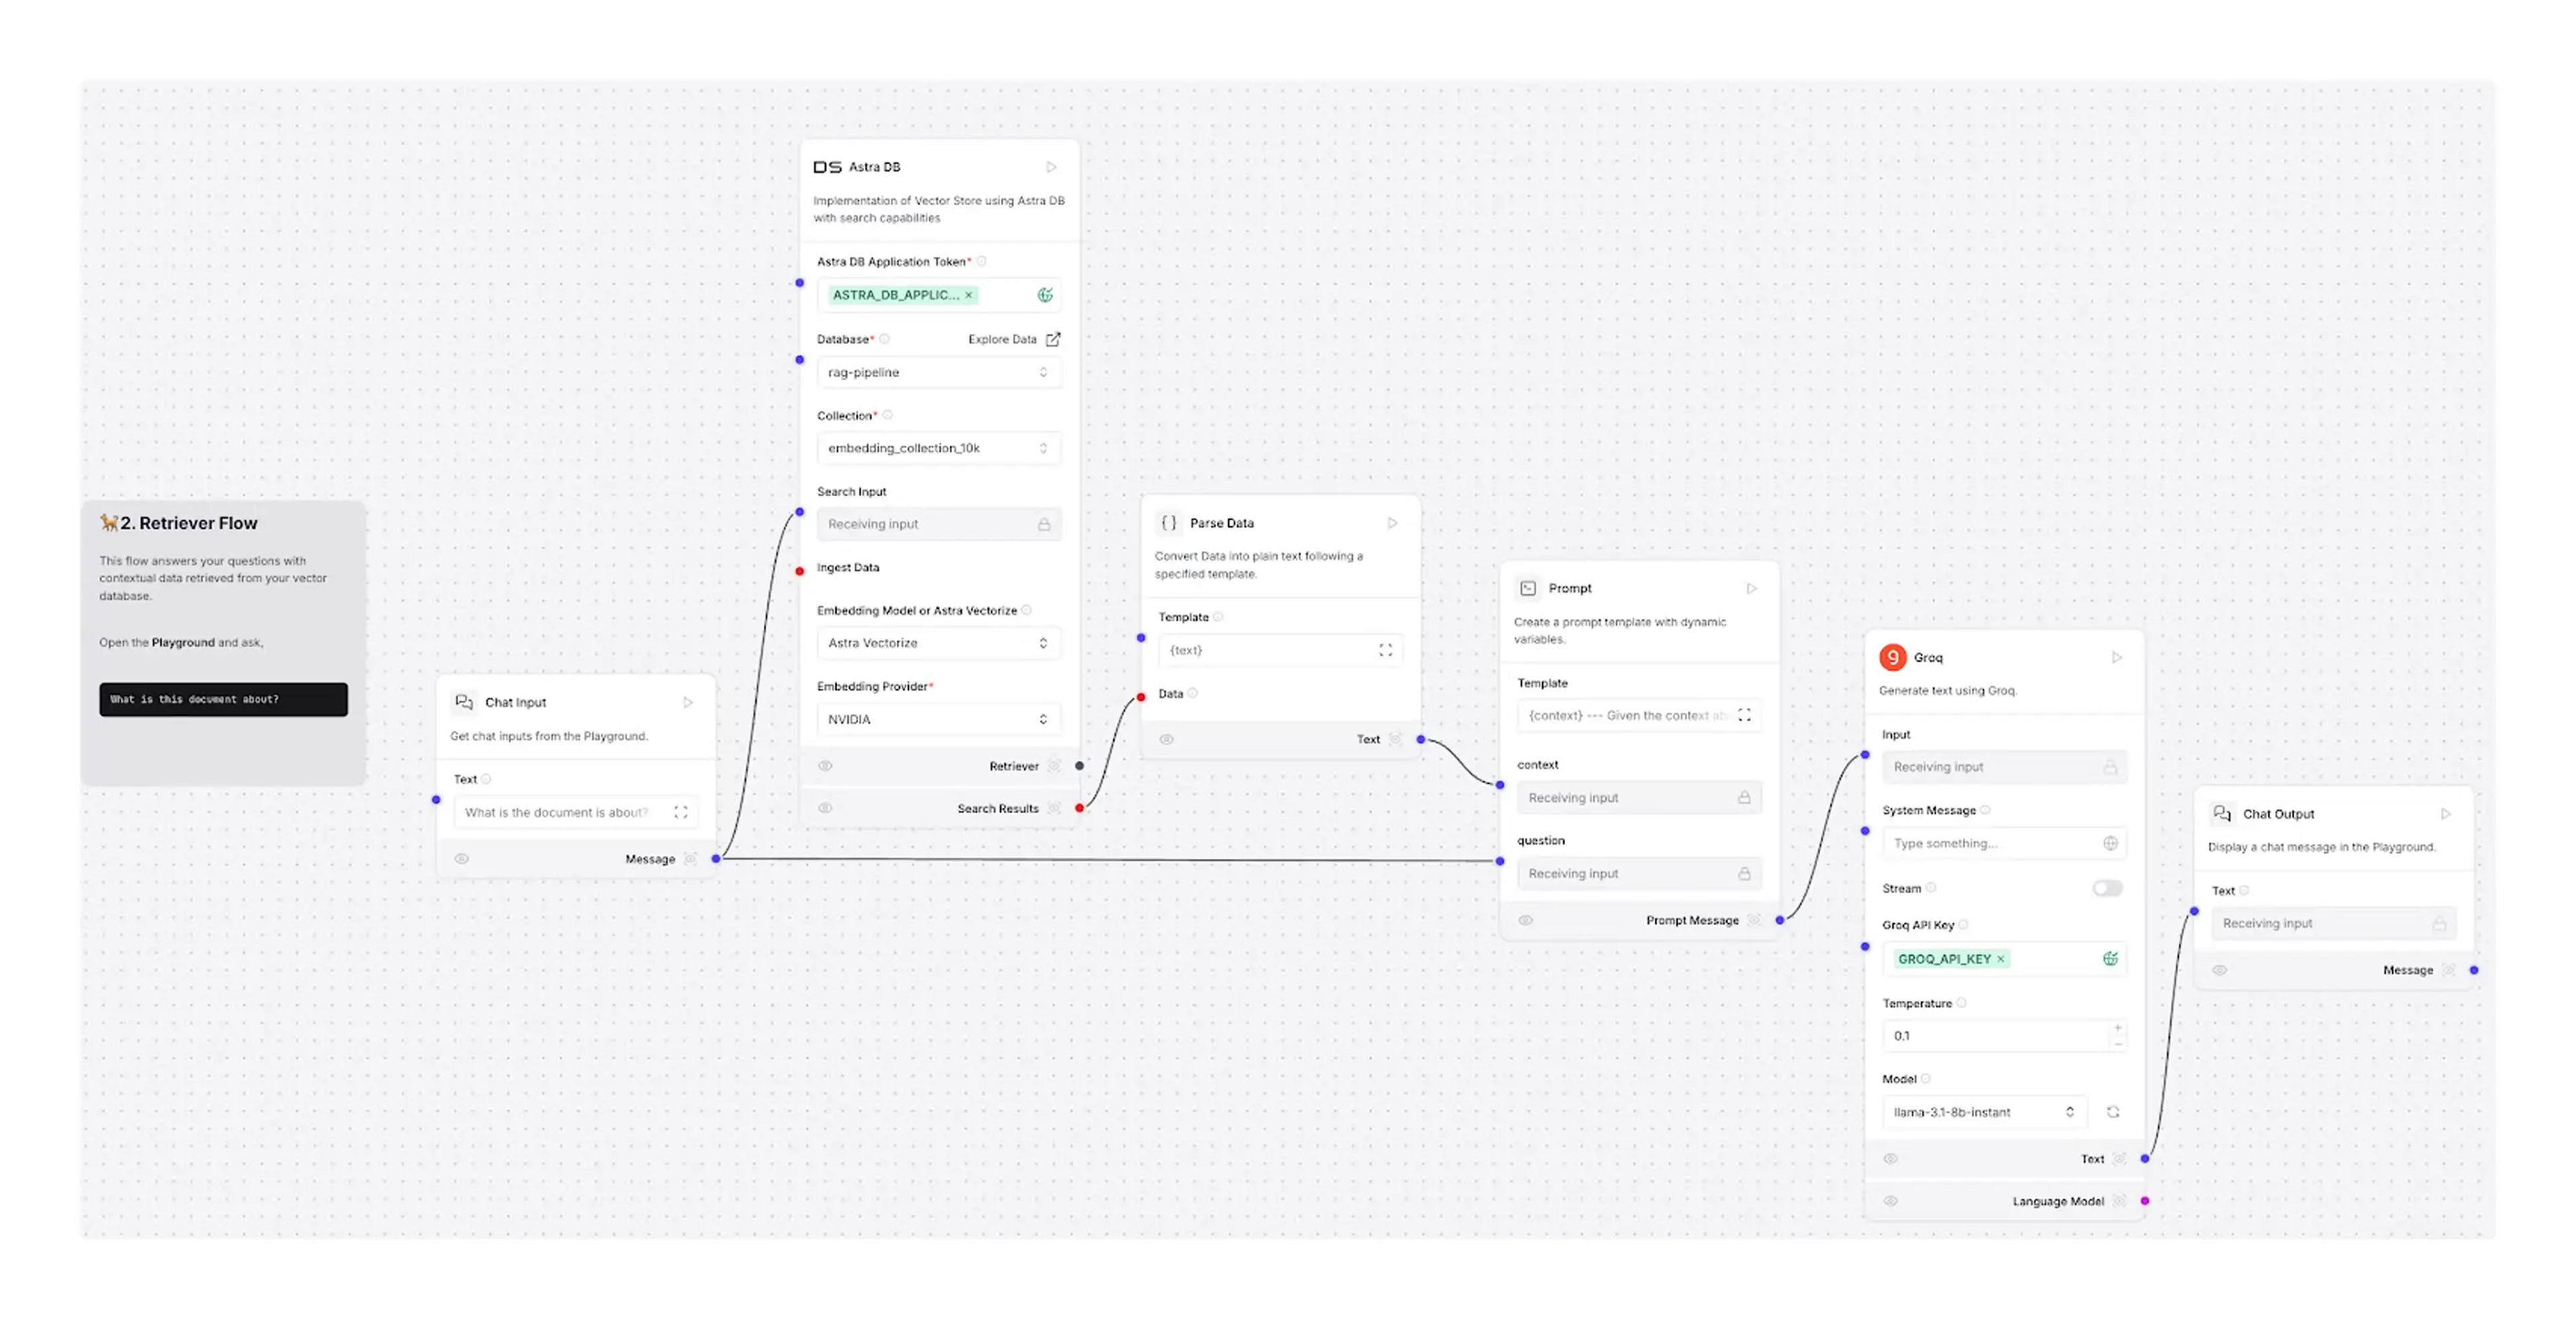
Task: Click the Parse Data play icon
Action: (1392, 523)
